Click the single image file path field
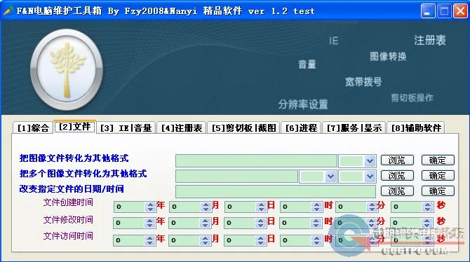Image resolution: width=470 pixels, height=262 pixels. [256, 161]
